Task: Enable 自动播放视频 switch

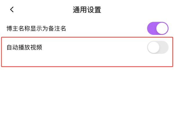Action: coord(157,47)
